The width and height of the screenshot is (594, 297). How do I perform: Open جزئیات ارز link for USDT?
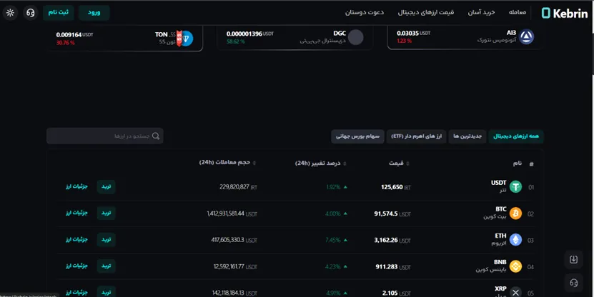point(77,186)
